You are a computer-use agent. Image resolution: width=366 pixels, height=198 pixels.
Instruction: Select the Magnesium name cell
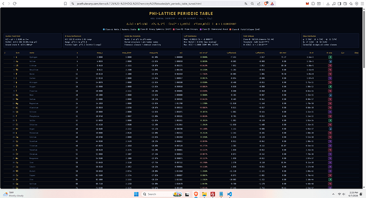tap(34, 104)
